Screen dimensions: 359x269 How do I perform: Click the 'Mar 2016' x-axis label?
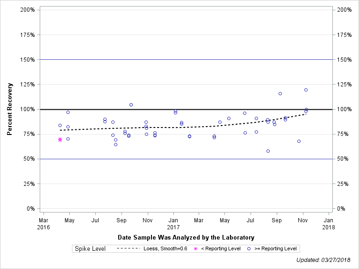pos(43,224)
